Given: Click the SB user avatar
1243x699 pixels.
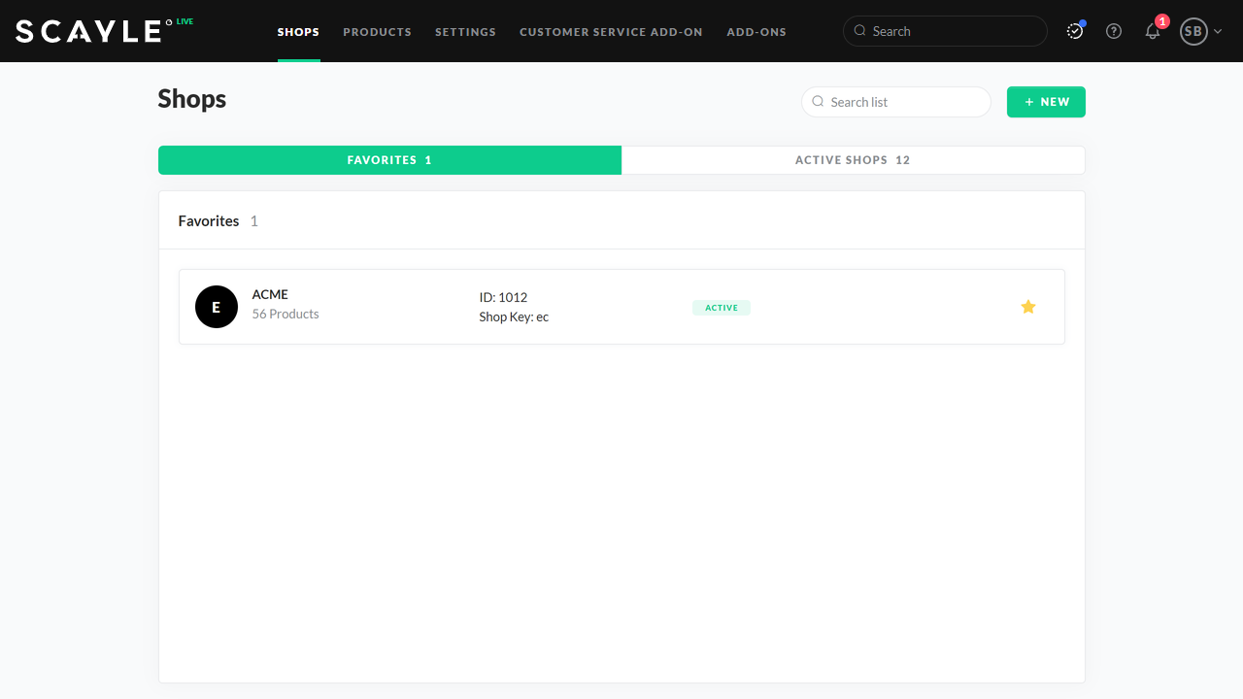Looking at the screenshot, I should click(1193, 31).
